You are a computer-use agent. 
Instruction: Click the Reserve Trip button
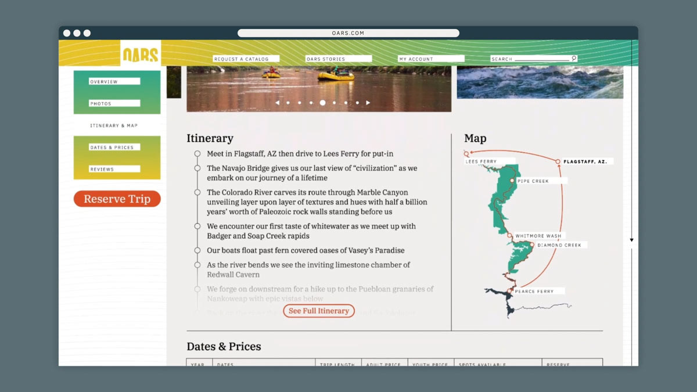[x=117, y=199]
